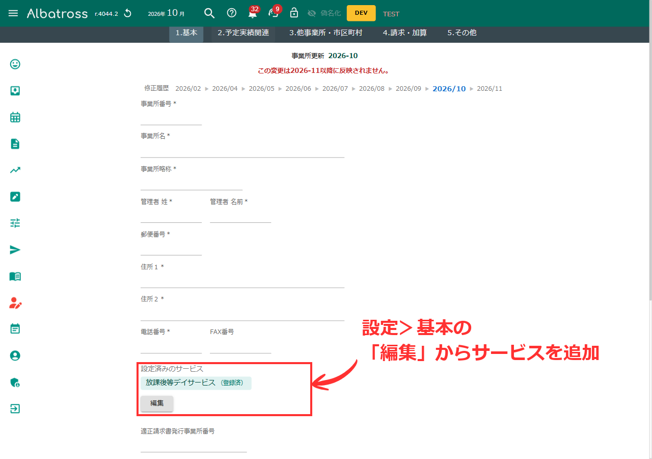The height and width of the screenshot is (459, 652).
Task: Open the document icon in sidebar
Action: (x=15, y=144)
